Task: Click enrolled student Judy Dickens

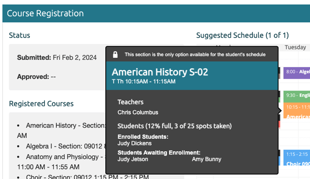Action: click(x=135, y=143)
